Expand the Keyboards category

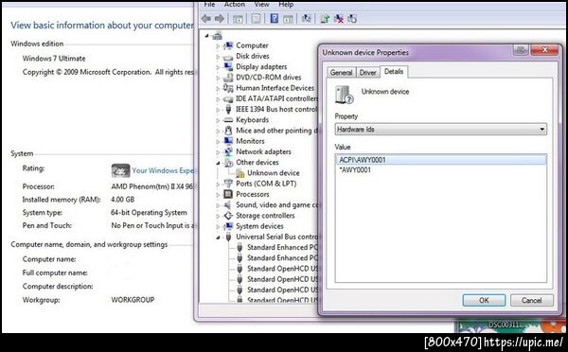218,120
